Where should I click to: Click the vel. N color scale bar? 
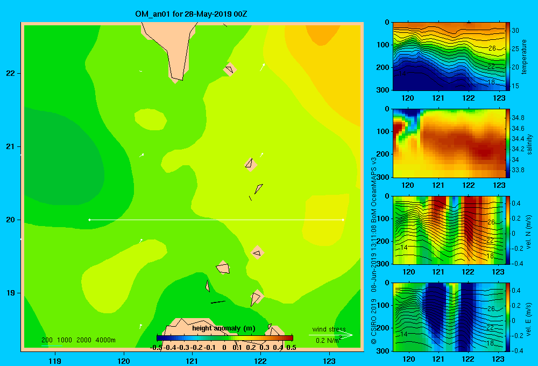(x=508, y=230)
